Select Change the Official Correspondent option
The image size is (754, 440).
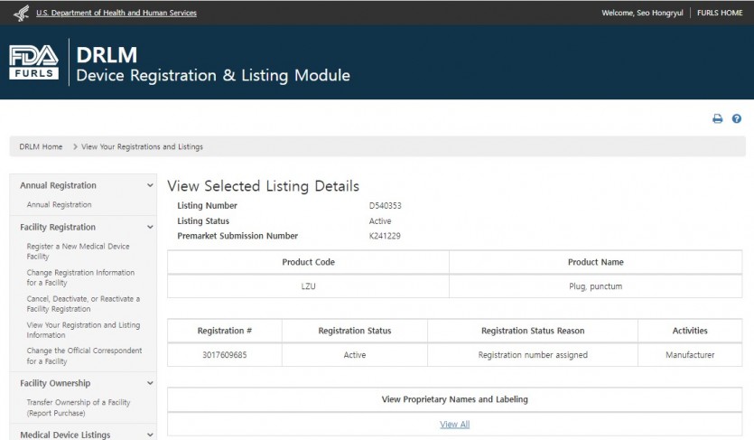click(x=84, y=356)
